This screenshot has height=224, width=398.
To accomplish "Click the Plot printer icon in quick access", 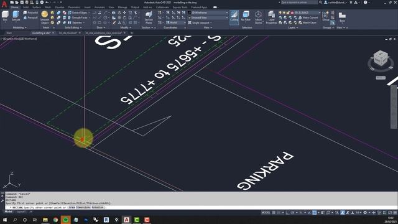I will (42, 2).
